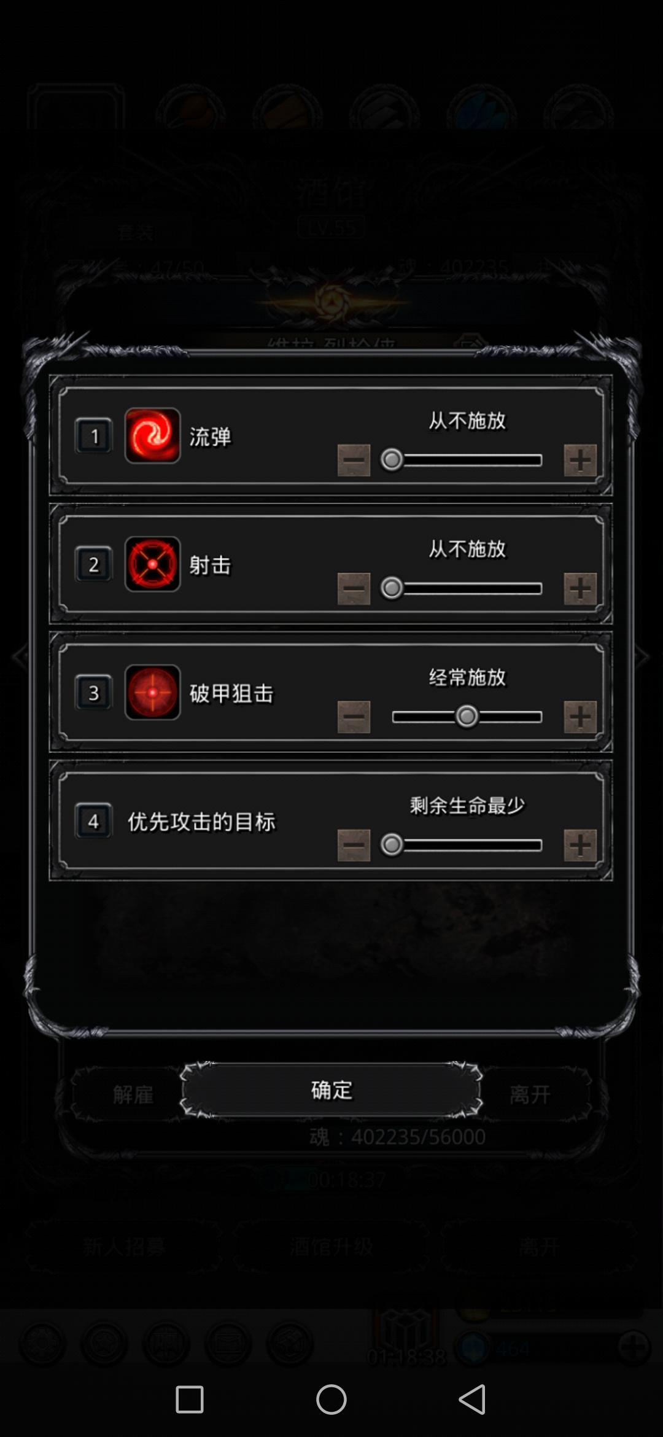Screen dimensions: 663x1437
Task: Increase 射击 frequency with plus button
Action: (x=580, y=588)
